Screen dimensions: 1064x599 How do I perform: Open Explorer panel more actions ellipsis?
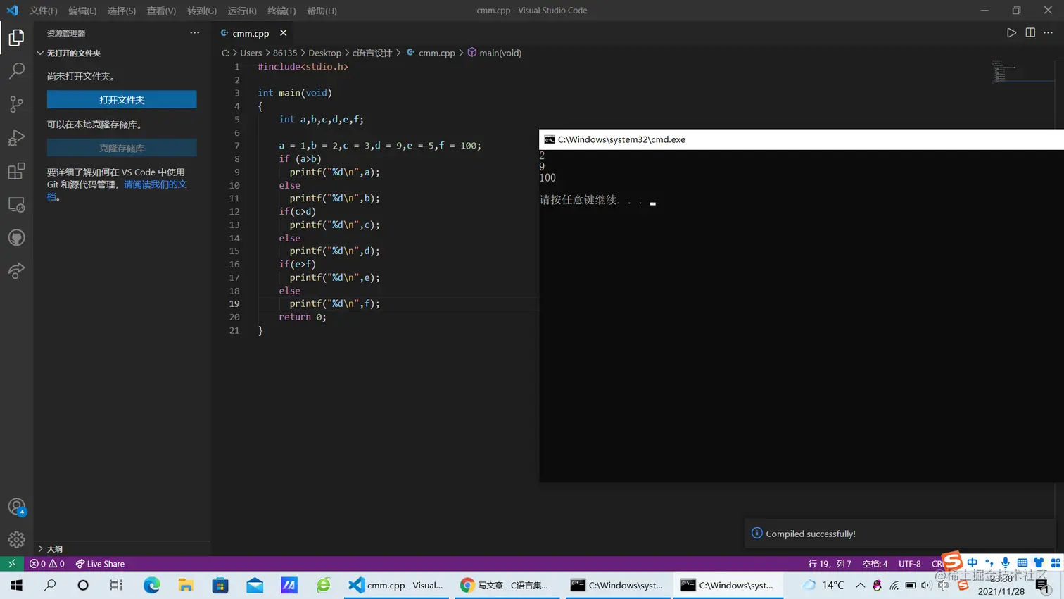195,33
